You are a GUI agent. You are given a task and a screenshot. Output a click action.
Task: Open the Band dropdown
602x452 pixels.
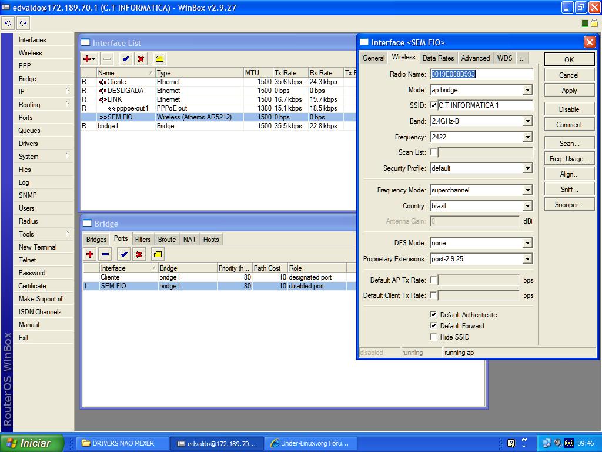click(527, 121)
